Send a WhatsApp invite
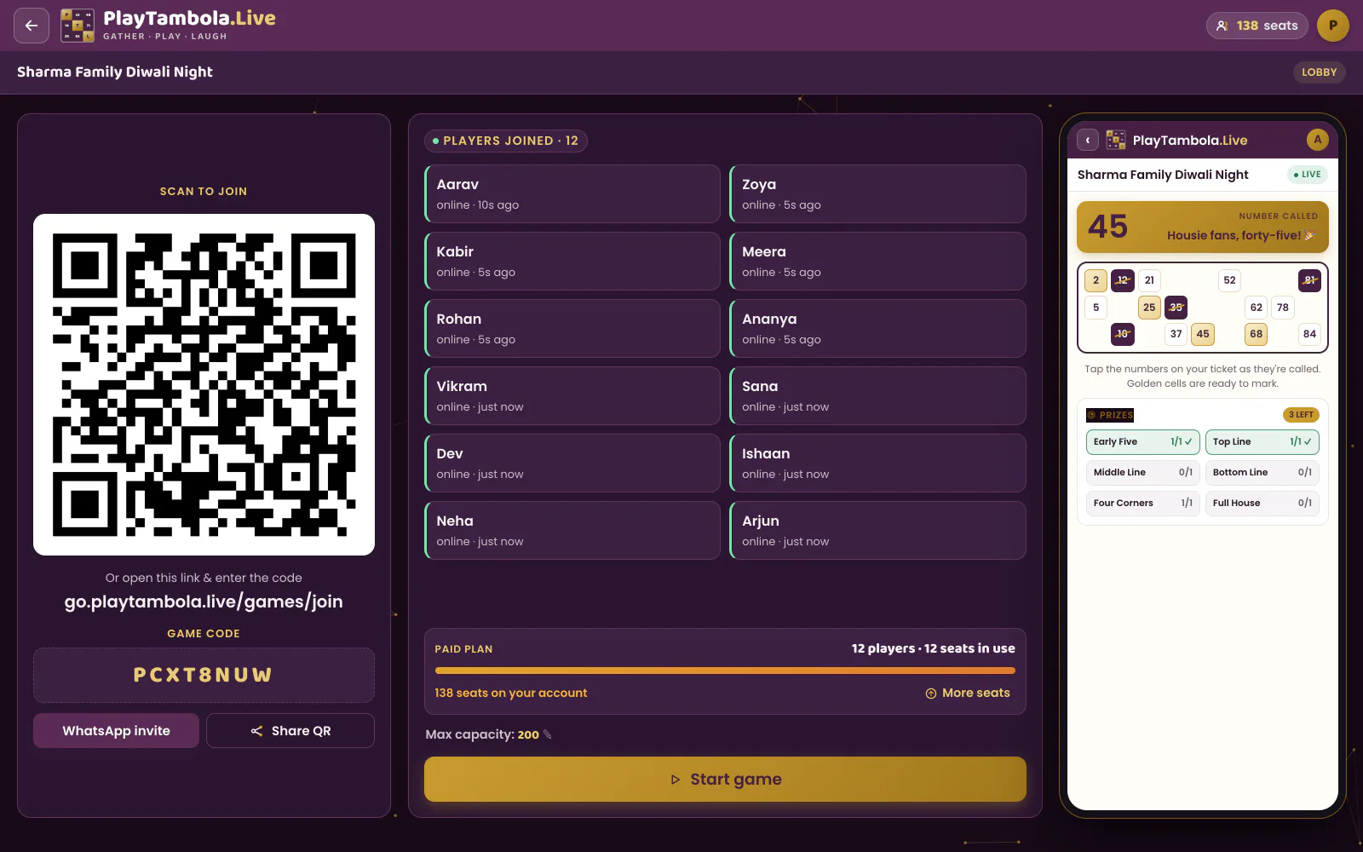The image size is (1363, 852). click(x=116, y=731)
